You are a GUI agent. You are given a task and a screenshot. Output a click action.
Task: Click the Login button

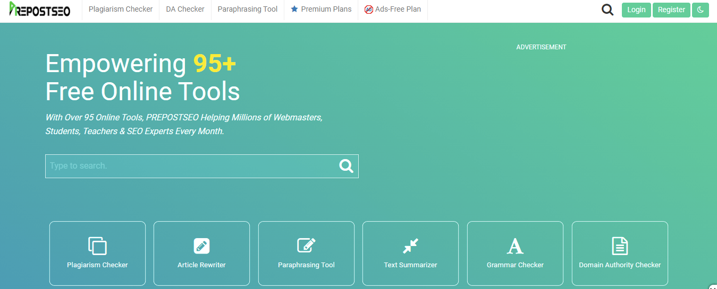click(x=636, y=10)
